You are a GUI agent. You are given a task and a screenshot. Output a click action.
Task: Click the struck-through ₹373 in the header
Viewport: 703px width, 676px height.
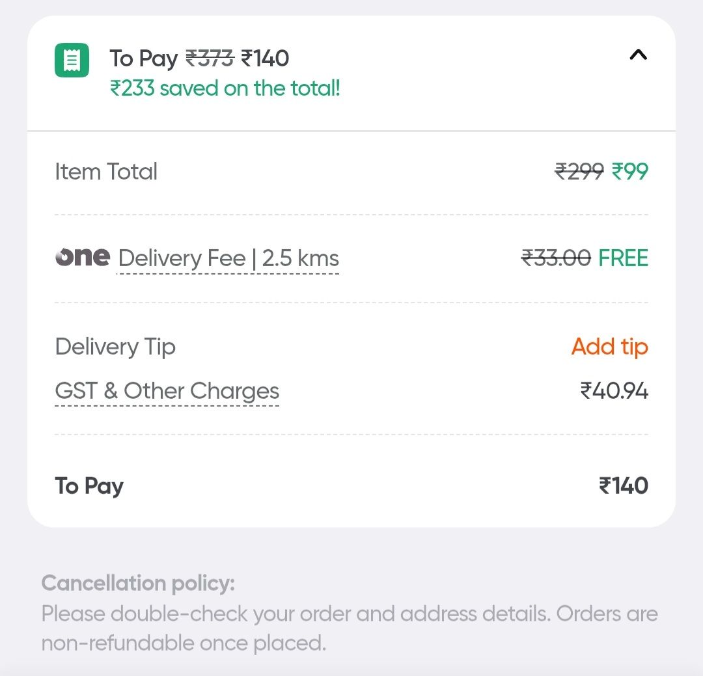tap(210, 59)
